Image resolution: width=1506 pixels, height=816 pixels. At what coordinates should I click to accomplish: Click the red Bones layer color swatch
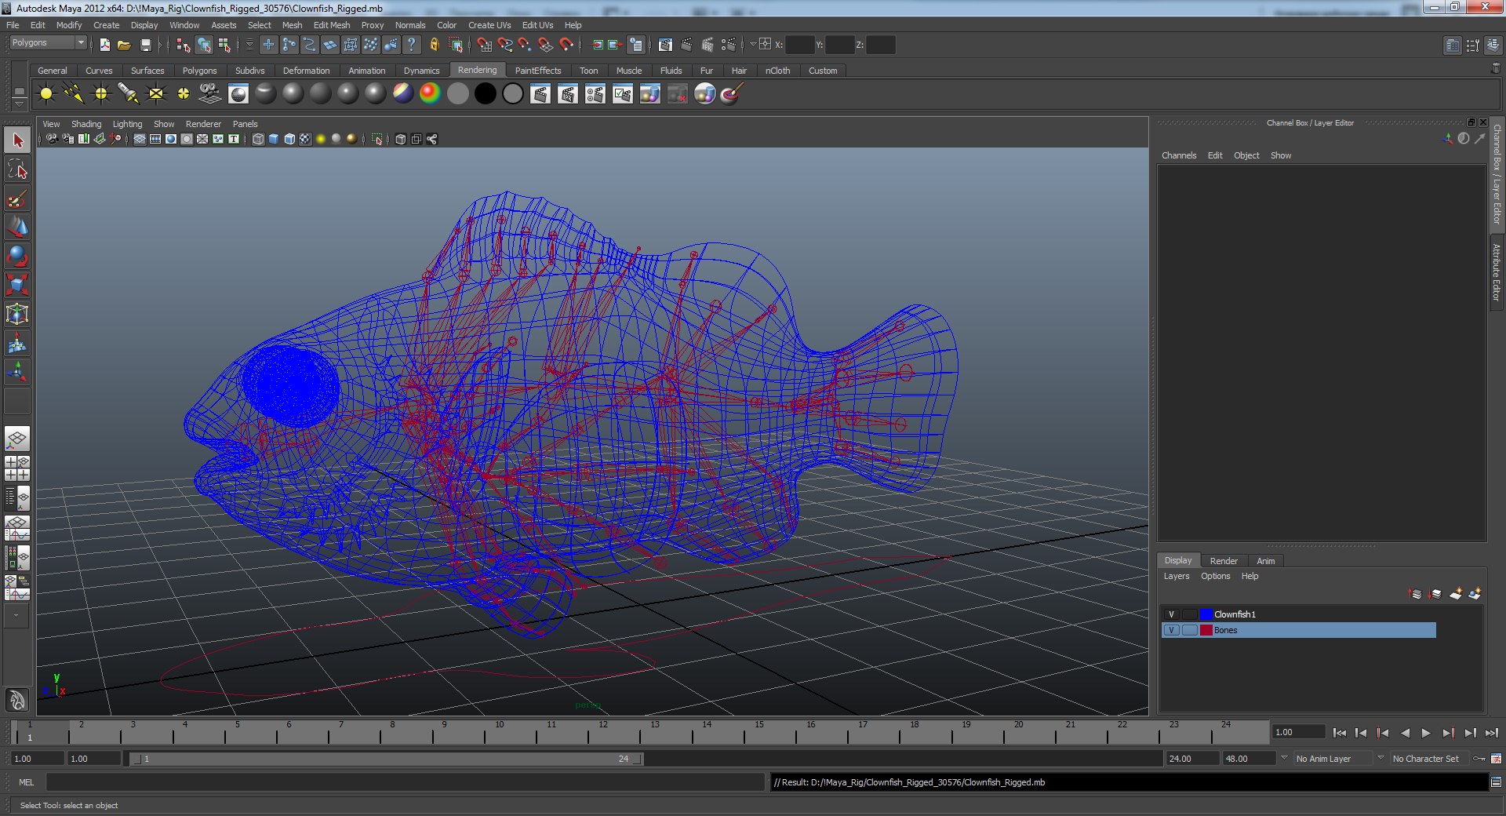click(1206, 630)
